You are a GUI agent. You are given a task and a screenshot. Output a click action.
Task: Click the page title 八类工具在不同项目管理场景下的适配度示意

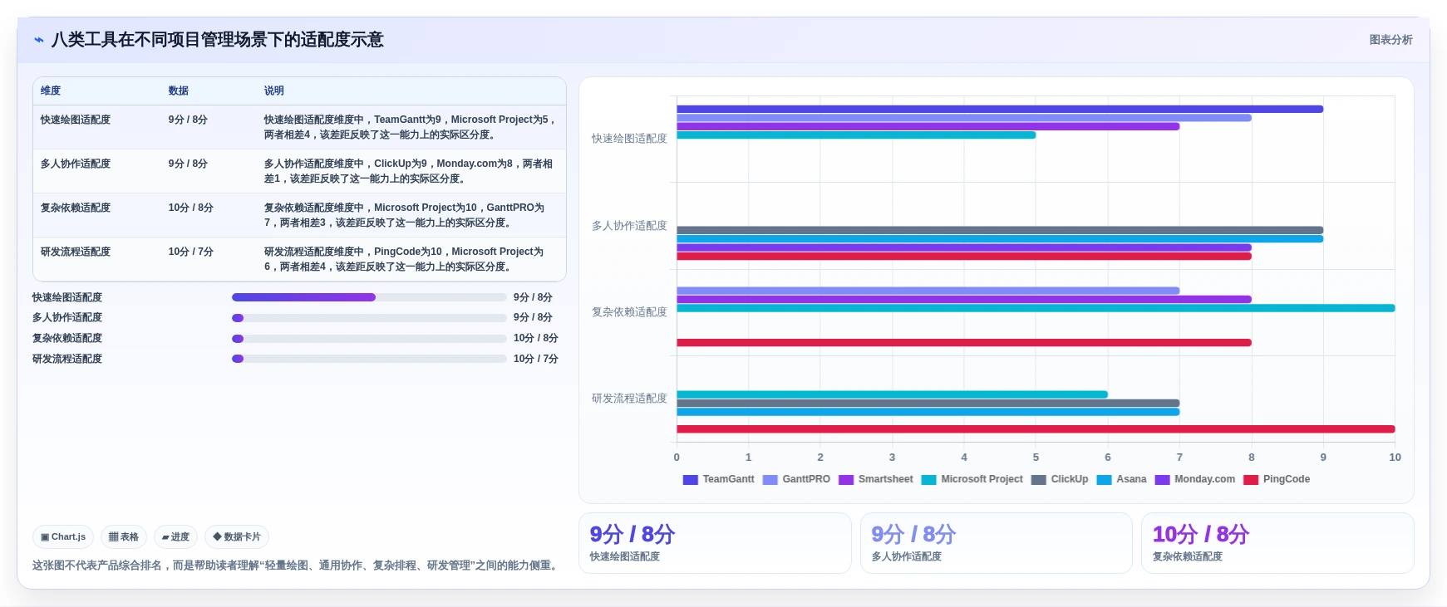pyautogui.click(x=218, y=40)
